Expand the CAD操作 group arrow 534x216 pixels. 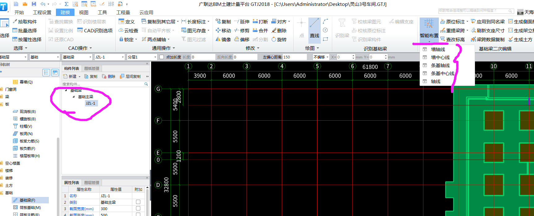pos(91,48)
